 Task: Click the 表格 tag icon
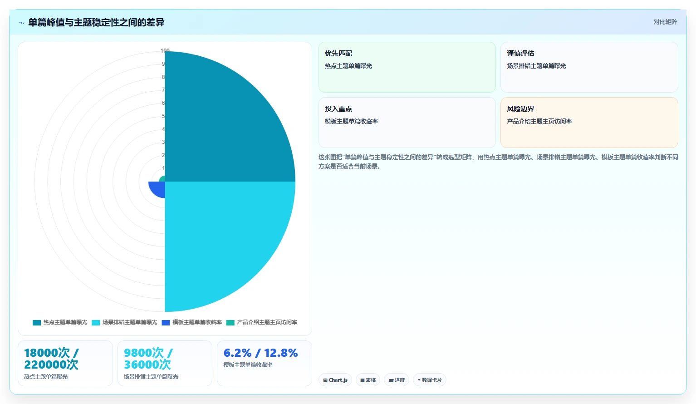[x=363, y=380]
